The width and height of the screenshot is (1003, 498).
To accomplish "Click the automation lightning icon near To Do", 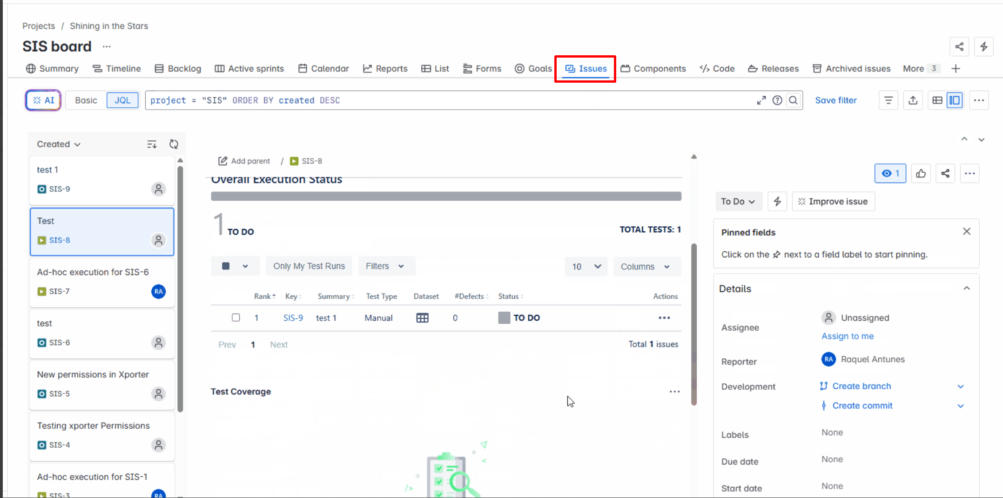I will click(777, 202).
